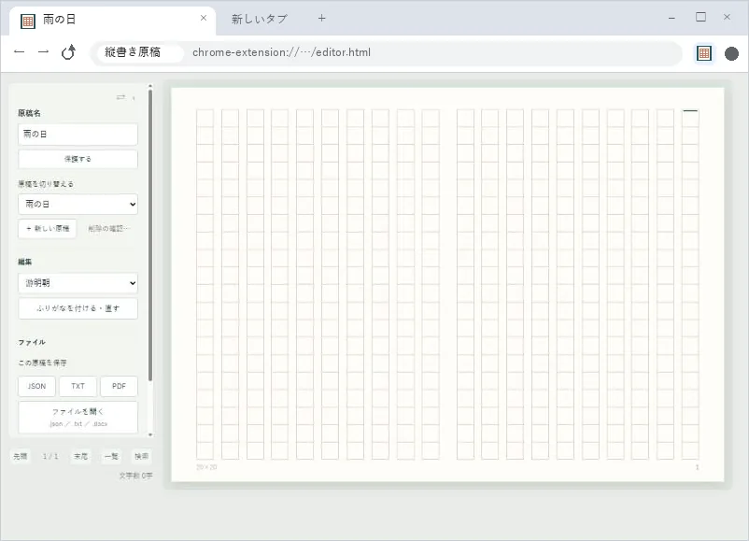Click the sidebar scrollbar up arrow
Viewport: 749px width, 541px height.
tap(150, 87)
